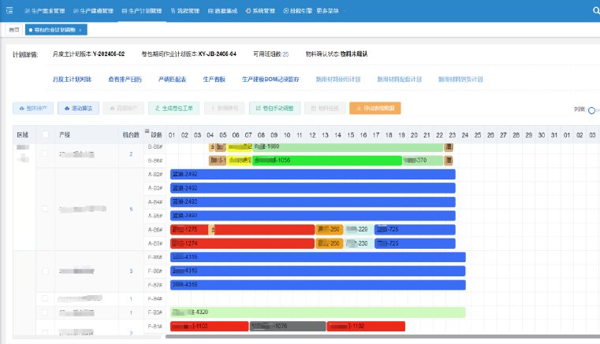
Task: Click the 滚动算法 button
Action: coord(78,108)
